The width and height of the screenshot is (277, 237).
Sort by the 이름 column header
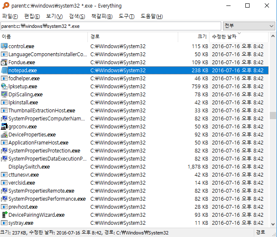coord(44,37)
